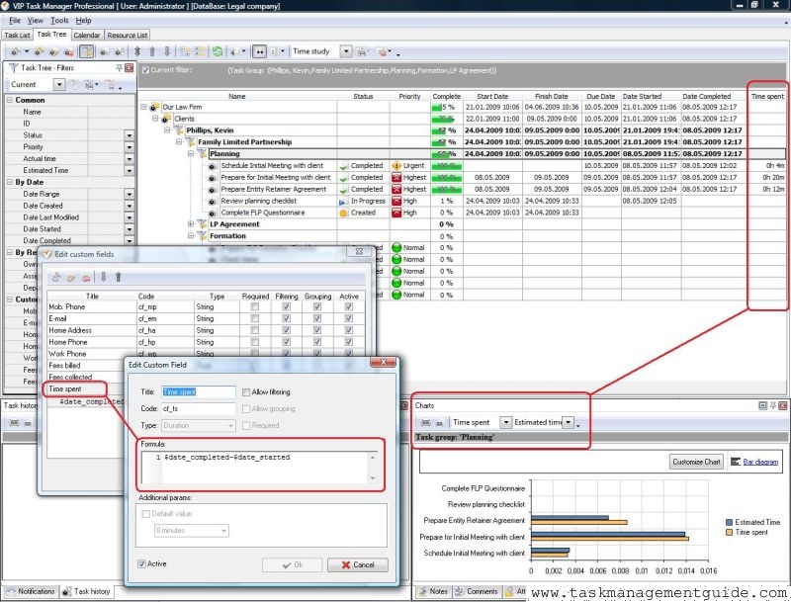Click the first print icon in Charts toolbar
791x602 pixels.
click(x=426, y=422)
